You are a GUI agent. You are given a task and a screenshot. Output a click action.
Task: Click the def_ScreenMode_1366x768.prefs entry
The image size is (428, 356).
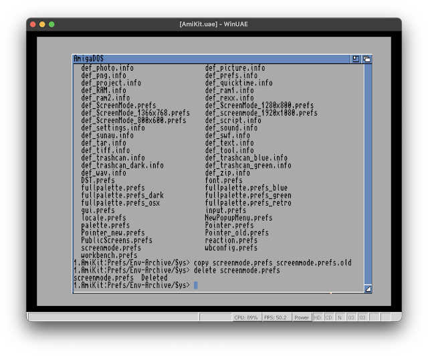coord(135,113)
